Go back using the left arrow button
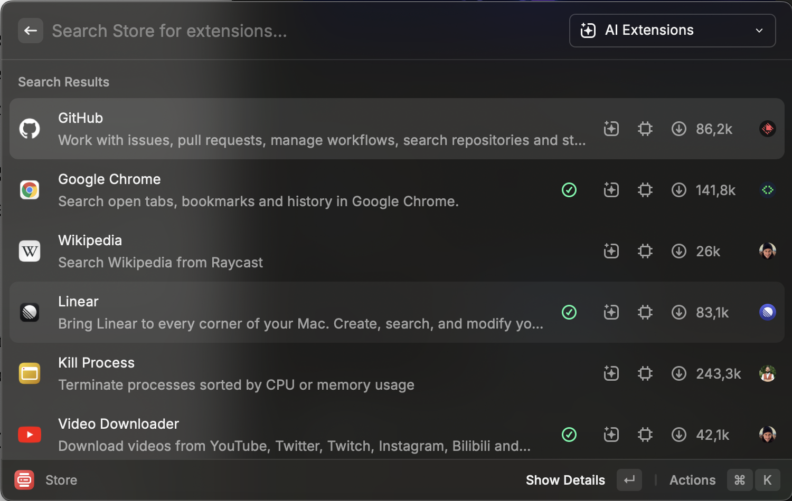Screen dimensions: 792x501 point(31,31)
